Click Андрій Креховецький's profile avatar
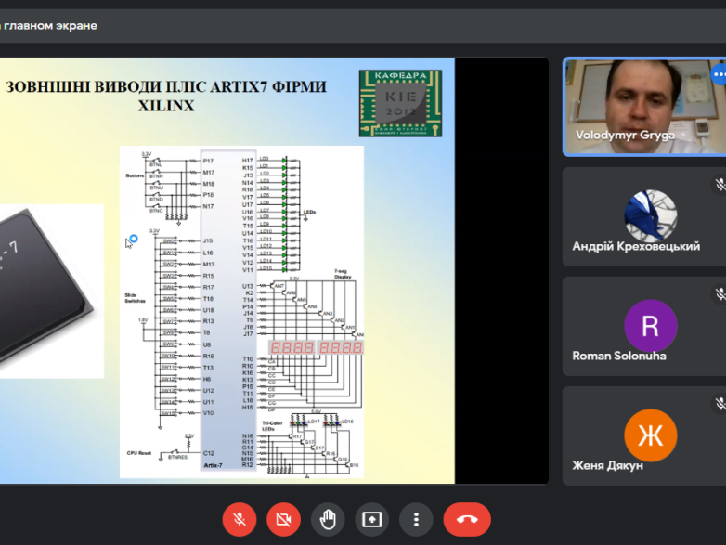Viewport: 726px width, 545px height. click(650, 215)
